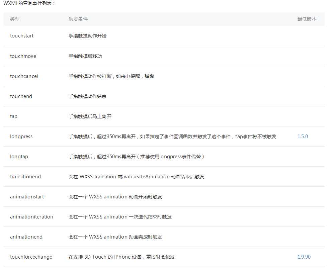Select the animationend event name
This screenshot has width=332, height=270.
[26, 237]
